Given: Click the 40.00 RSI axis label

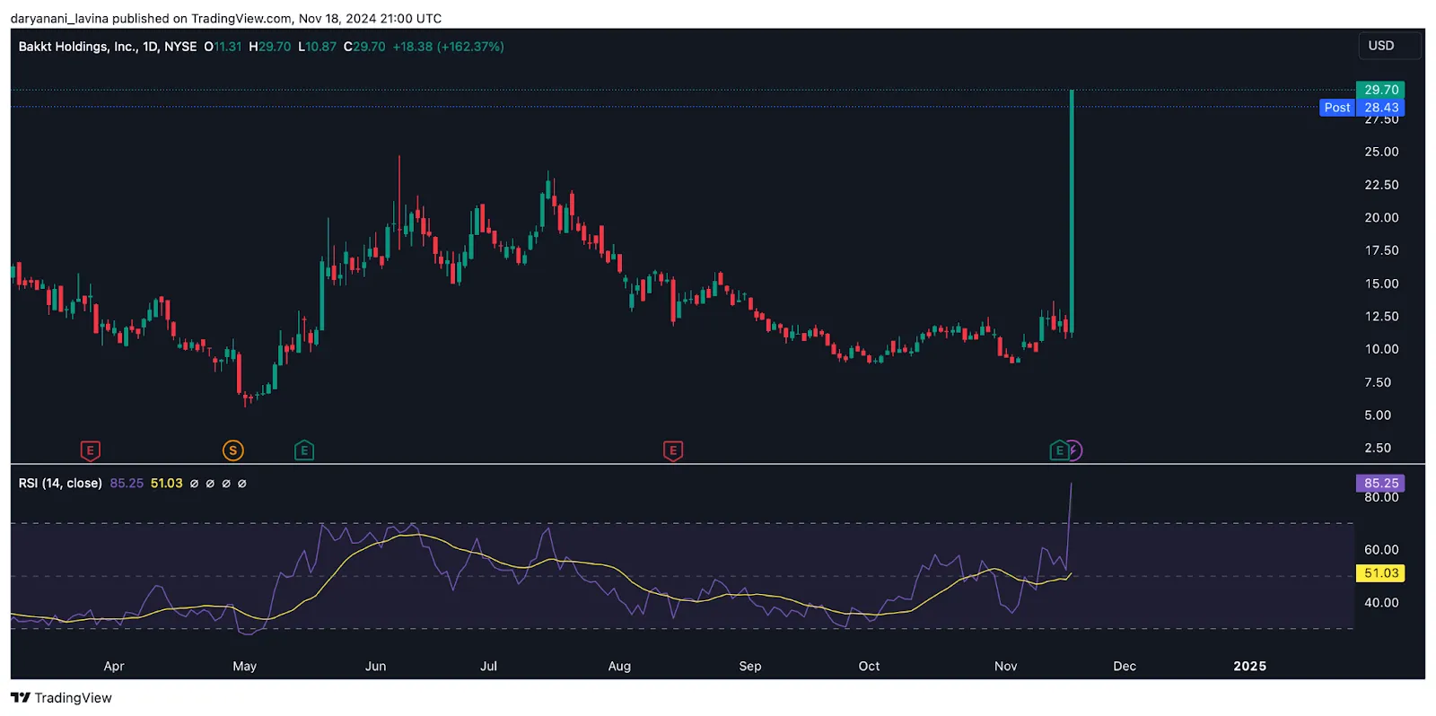Looking at the screenshot, I should [x=1381, y=603].
